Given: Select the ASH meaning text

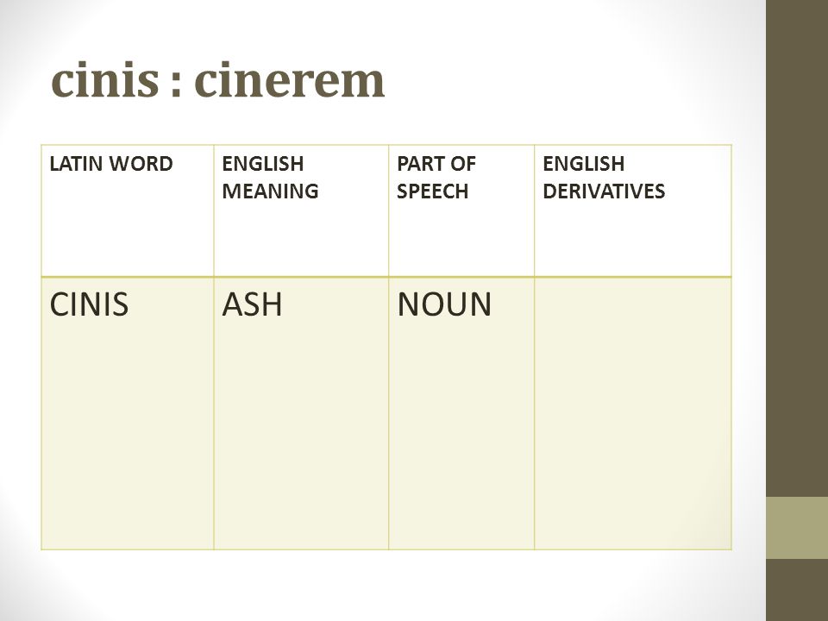Looking at the screenshot, I should 252,304.
